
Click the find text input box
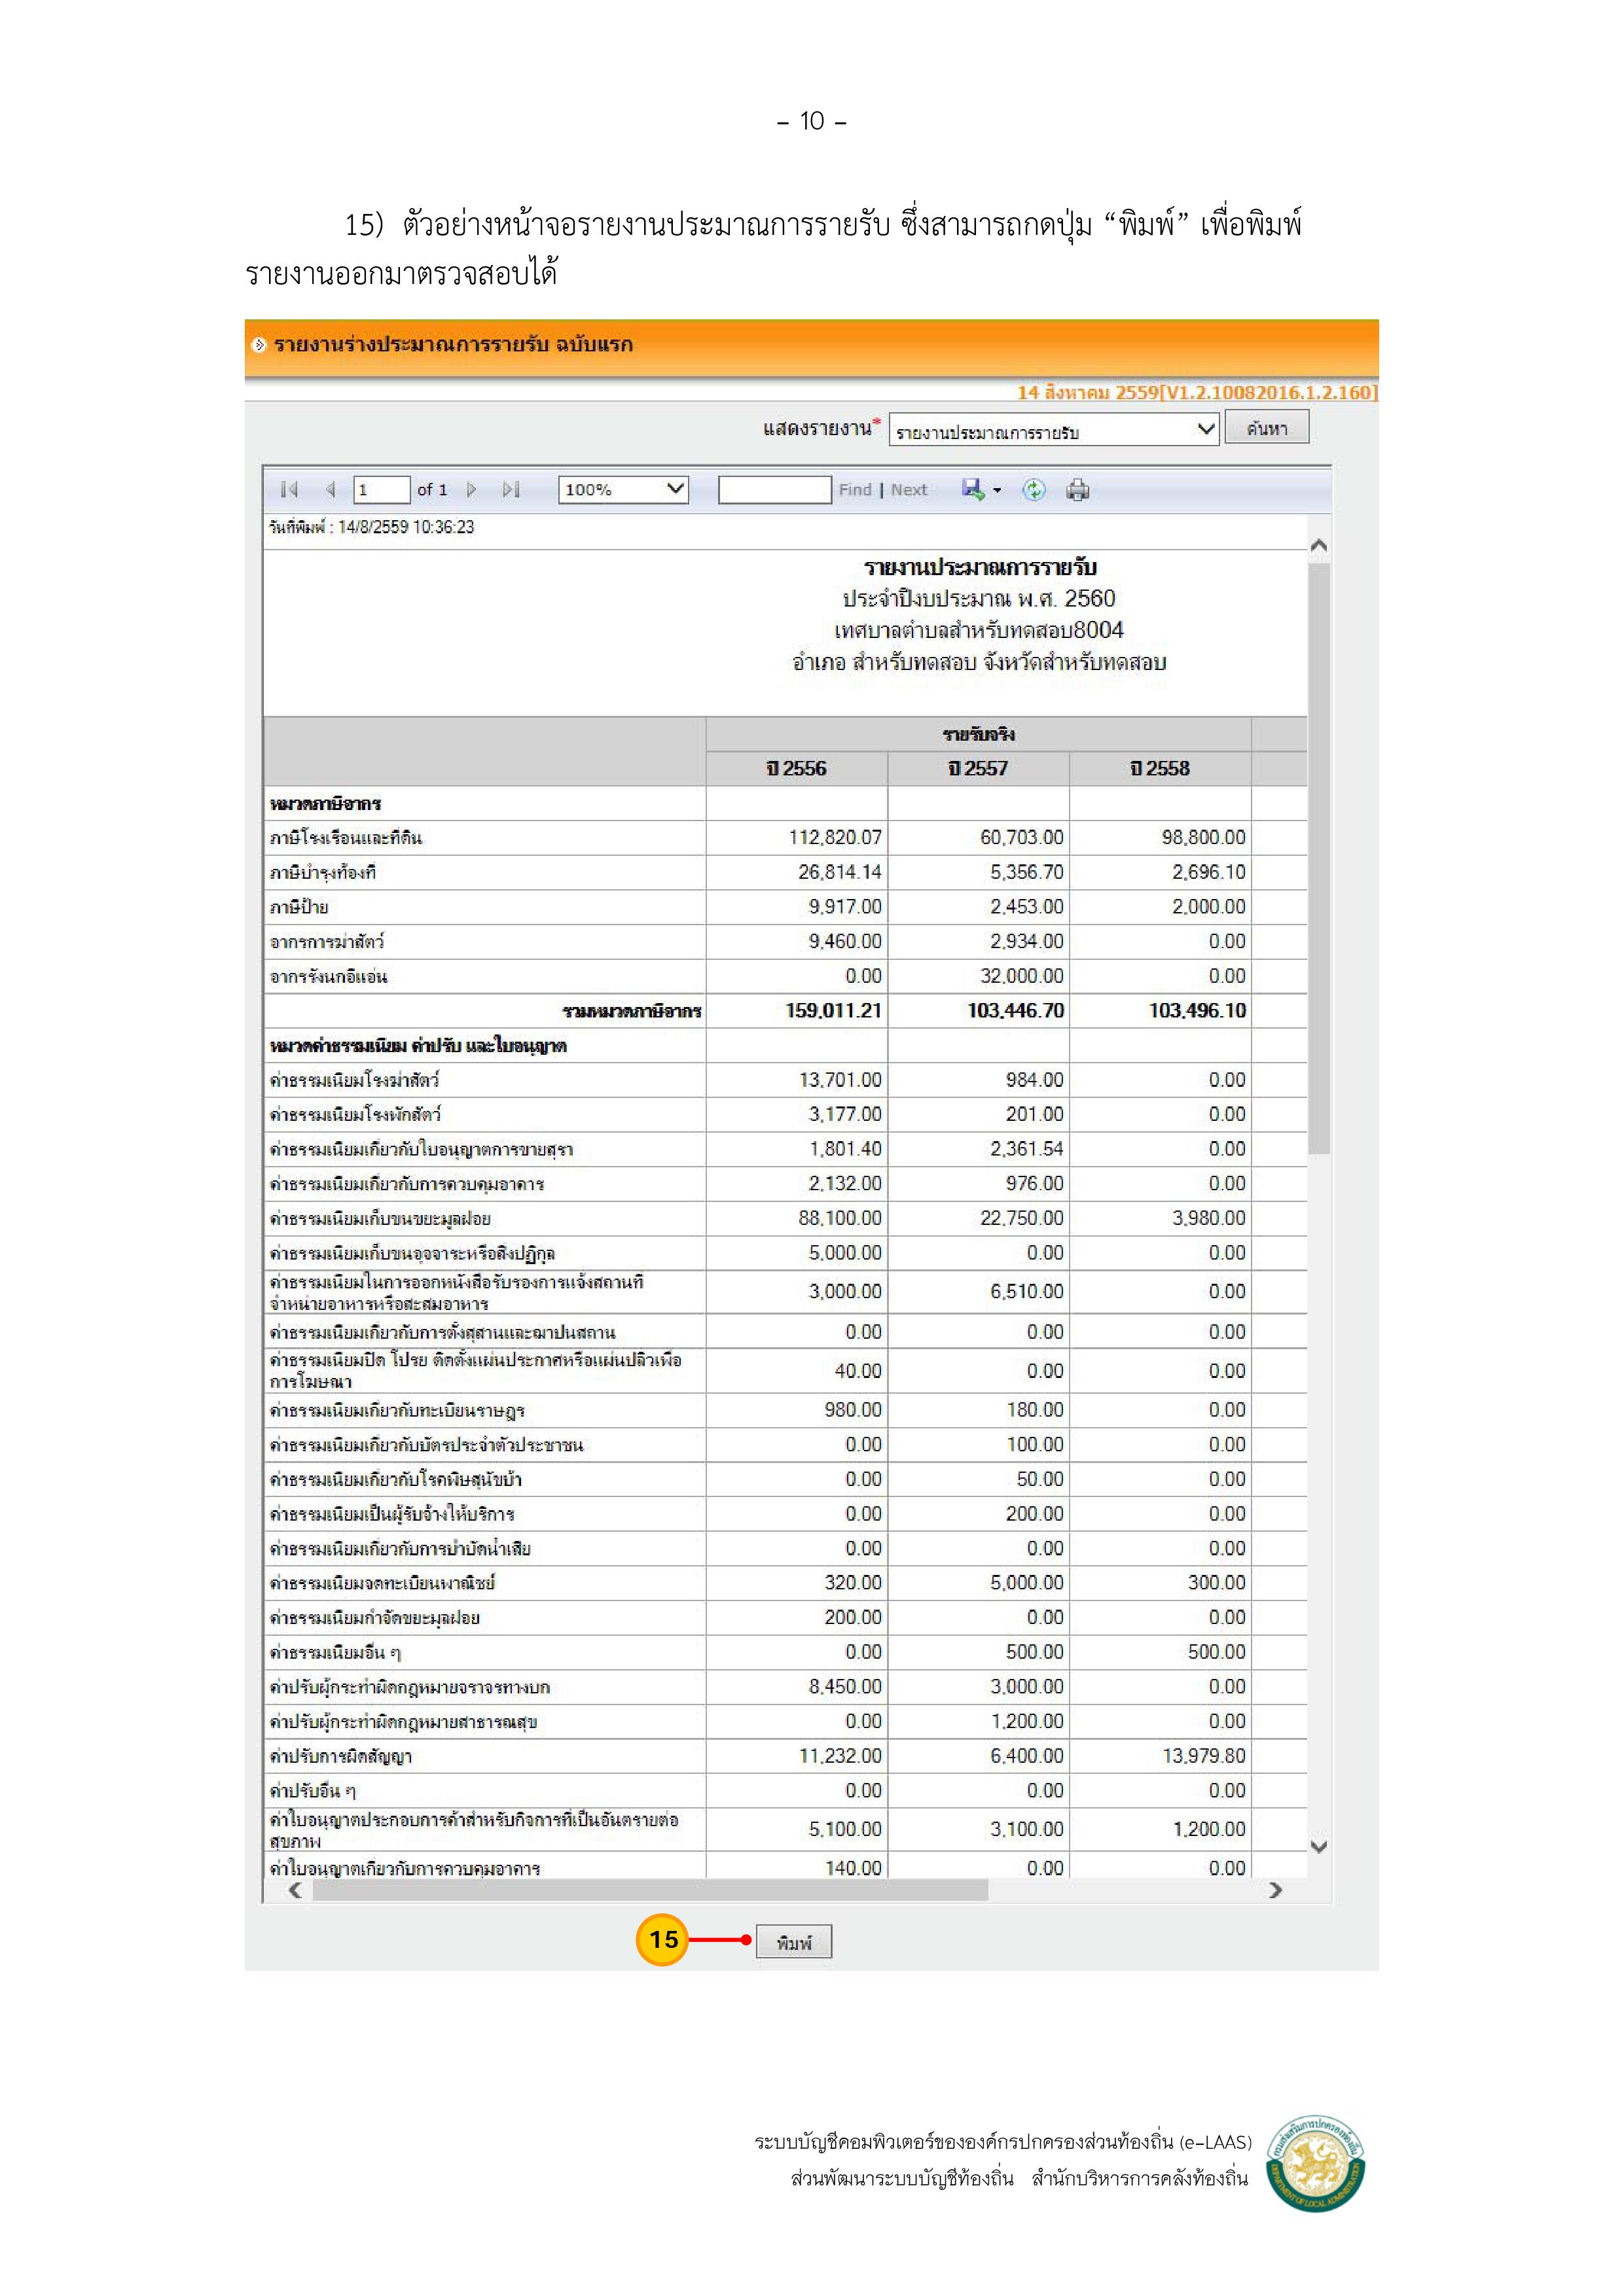point(774,489)
